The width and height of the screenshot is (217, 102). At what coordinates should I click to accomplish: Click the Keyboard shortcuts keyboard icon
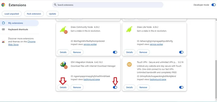coord(3,29)
